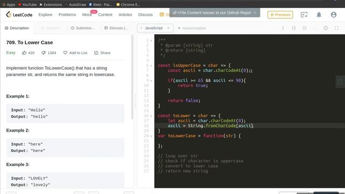Switch to the problem Discuss tab
The image size is (345, 194).
pos(116,28)
